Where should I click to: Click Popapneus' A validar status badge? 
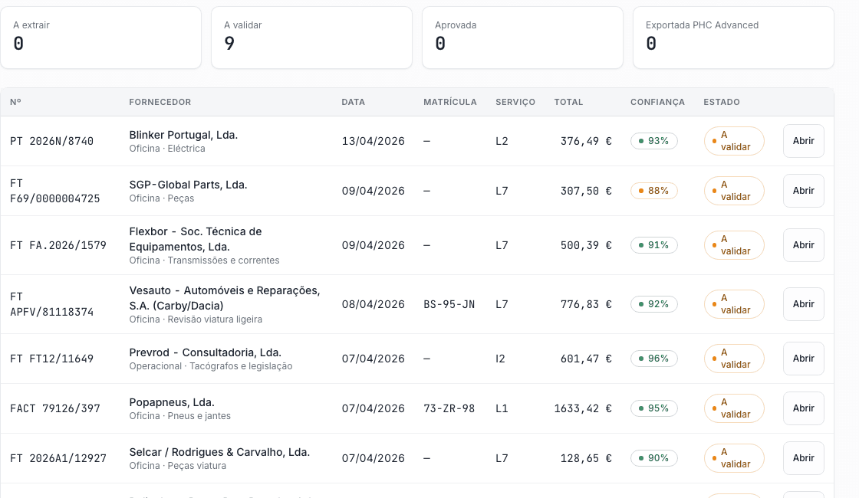734,408
